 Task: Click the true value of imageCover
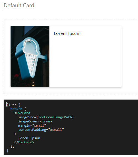pos(46,121)
